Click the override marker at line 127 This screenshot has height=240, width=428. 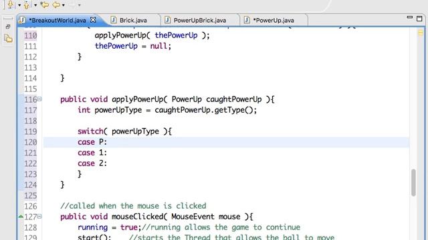pos(21,217)
